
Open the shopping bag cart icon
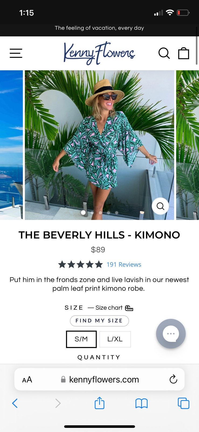(x=184, y=53)
